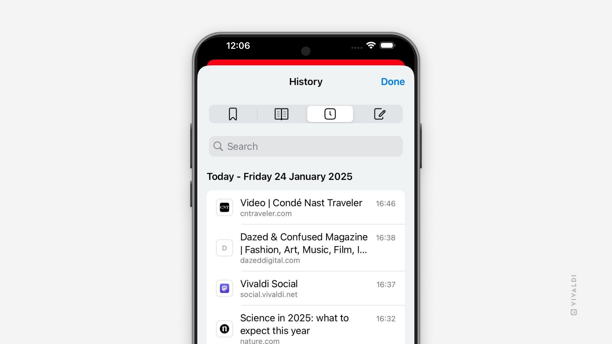Image resolution: width=612 pixels, height=344 pixels.
Task: Expand the Today history date group
Action: click(280, 176)
